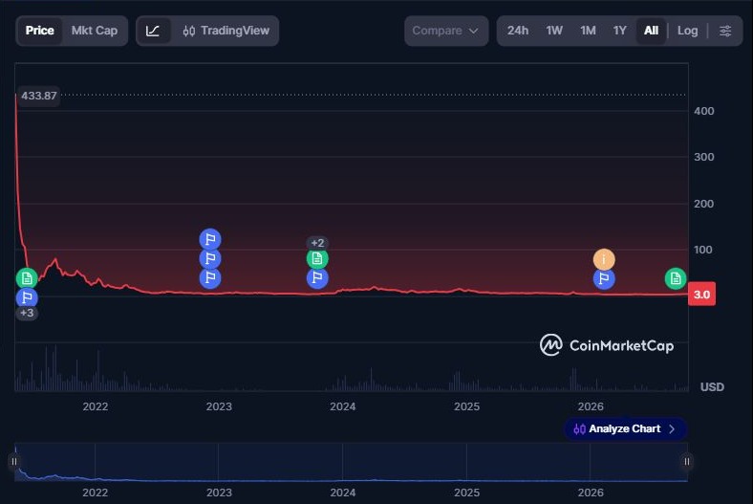
Task: Open the green document marker below +2 badge
Action: pyautogui.click(x=317, y=259)
